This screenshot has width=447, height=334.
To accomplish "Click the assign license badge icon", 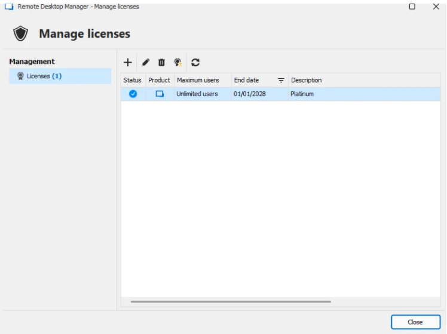I will [177, 62].
